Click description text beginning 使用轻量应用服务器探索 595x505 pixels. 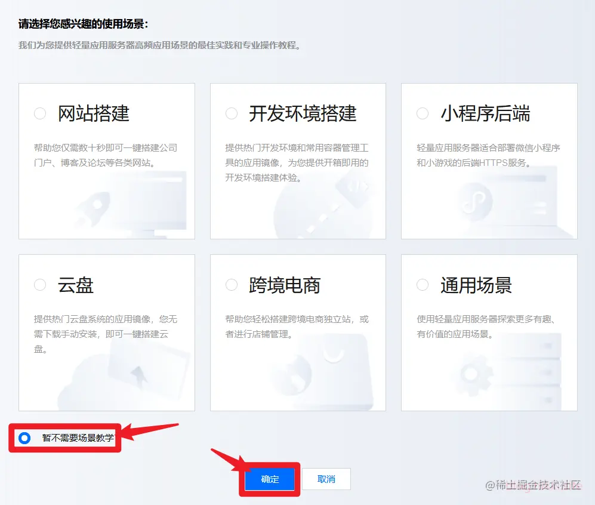click(x=486, y=327)
